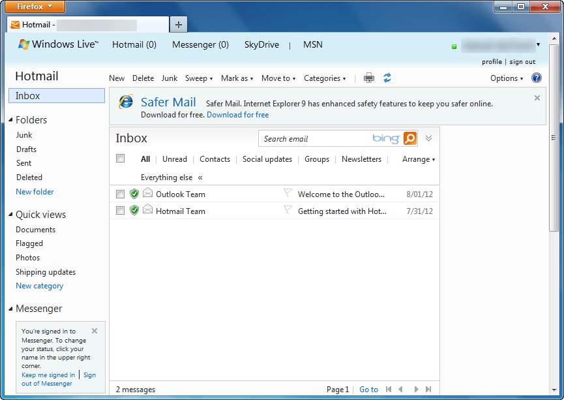Screen dimensions: 564x400
Task: Click inside the Search email field
Action: pyautogui.click(x=315, y=138)
